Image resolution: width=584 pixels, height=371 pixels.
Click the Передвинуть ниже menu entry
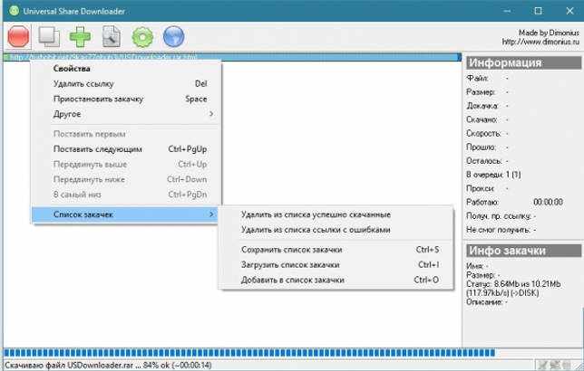pyautogui.click(x=126, y=179)
